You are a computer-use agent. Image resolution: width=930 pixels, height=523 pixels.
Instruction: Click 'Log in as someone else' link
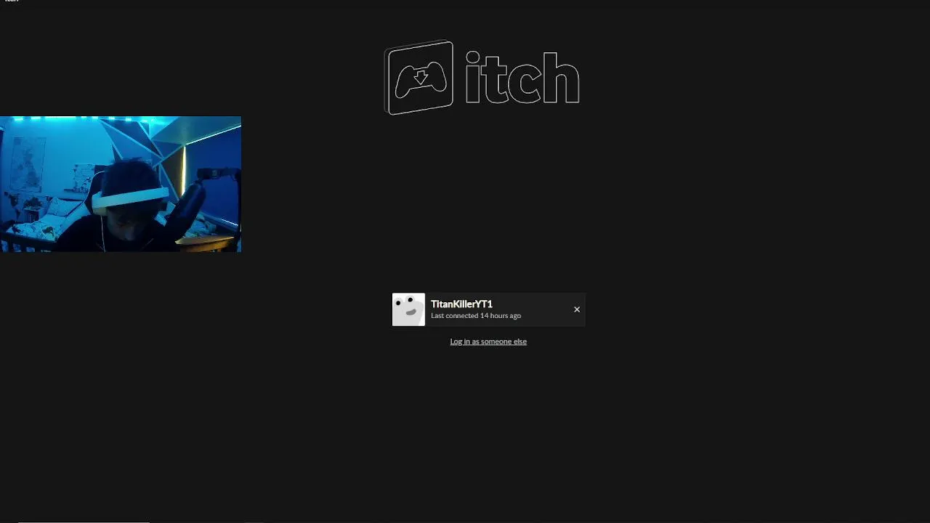click(488, 341)
